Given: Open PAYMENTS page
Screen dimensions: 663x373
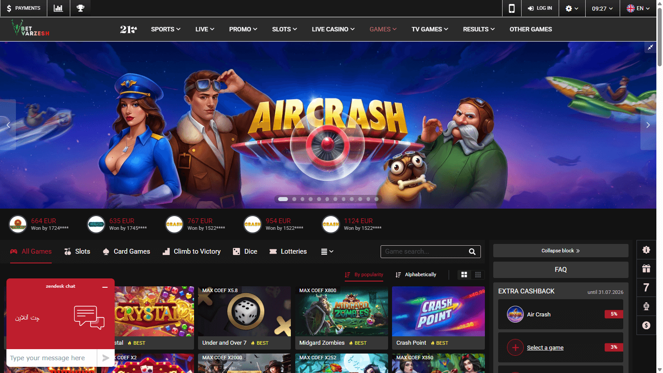Looking at the screenshot, I should point(23,8).
